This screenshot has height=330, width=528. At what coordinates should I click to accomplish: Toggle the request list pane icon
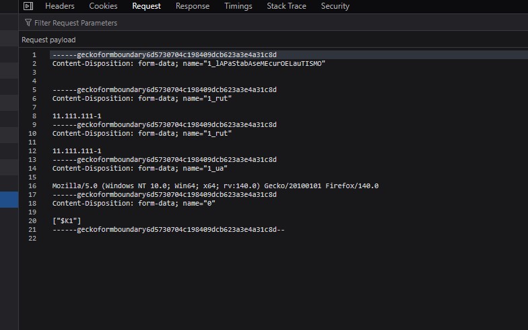(x=28, y=6)
